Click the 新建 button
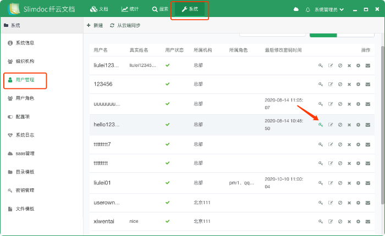 [95, 25]
